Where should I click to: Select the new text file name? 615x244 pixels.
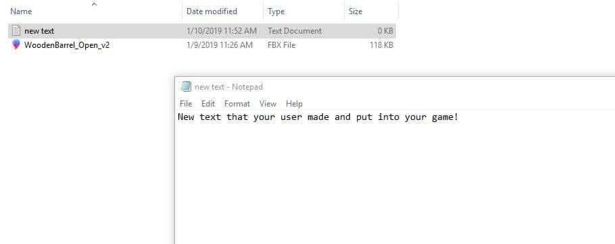[x=39, y=31]
